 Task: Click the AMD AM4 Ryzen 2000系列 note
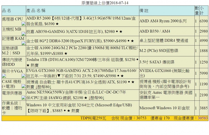163,21
